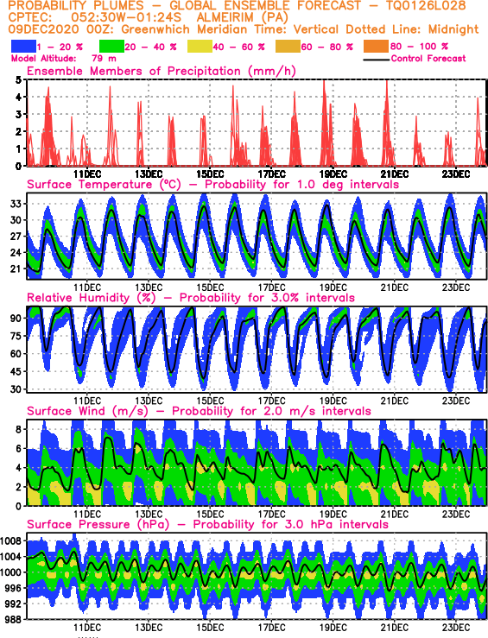The width and height of the screenshot is (488, 638).
Task: Click the 60 - 80 % legend swatch
Action: pos(288,47)
